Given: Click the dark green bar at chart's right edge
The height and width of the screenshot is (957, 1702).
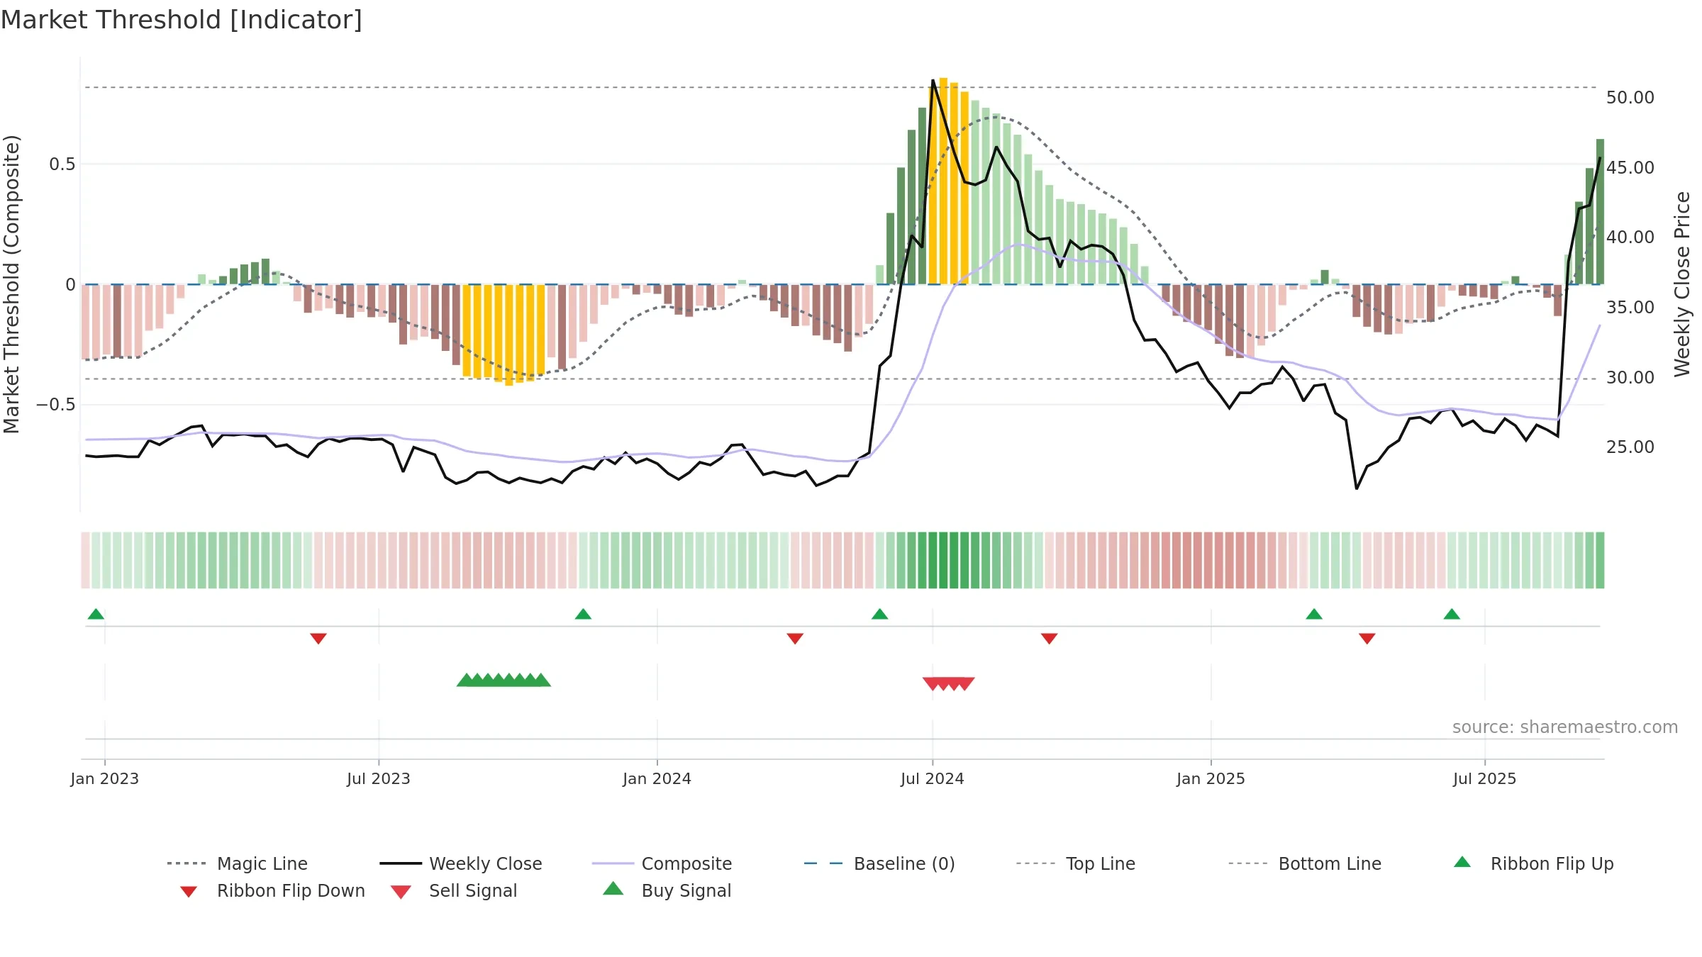Looking at the screenshot, I should (x=1600, y=211).
